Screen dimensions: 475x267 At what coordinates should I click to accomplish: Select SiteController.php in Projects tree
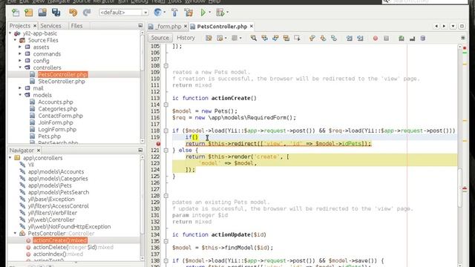click(x=62, y=81)
